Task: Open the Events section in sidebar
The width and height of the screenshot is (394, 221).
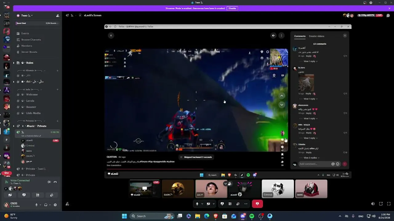Action: (x=25, y=33)
